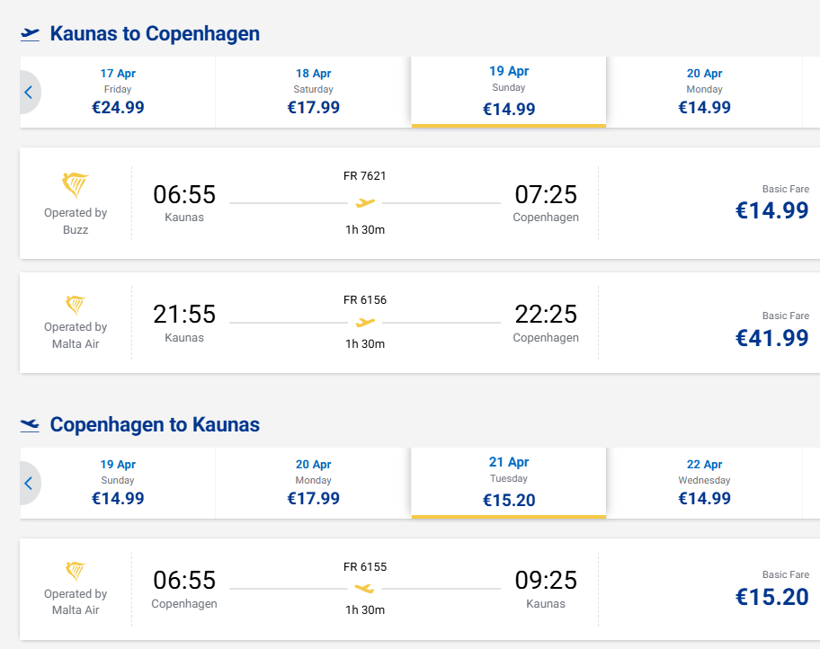Click the yellow plane icon under FR 7621

364,203
